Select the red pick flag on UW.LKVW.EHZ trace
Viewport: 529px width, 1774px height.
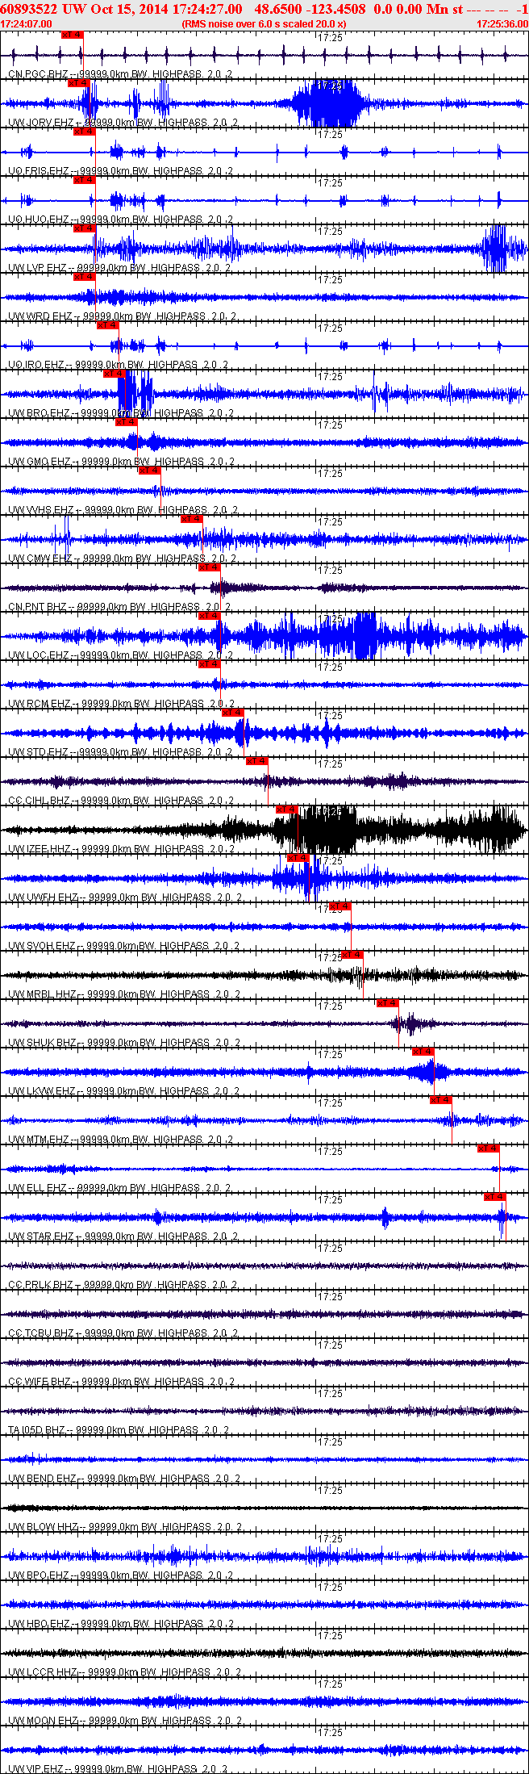423,1052
